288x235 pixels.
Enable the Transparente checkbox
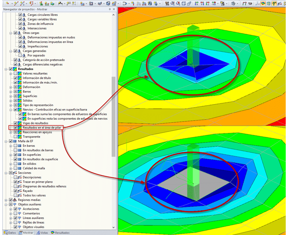tap(16, 136)
